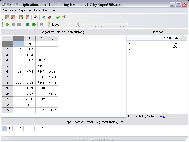Click the fast-forward double arrow icon
The height and width of the screenshot is (142, 189).
coord(33,25)
